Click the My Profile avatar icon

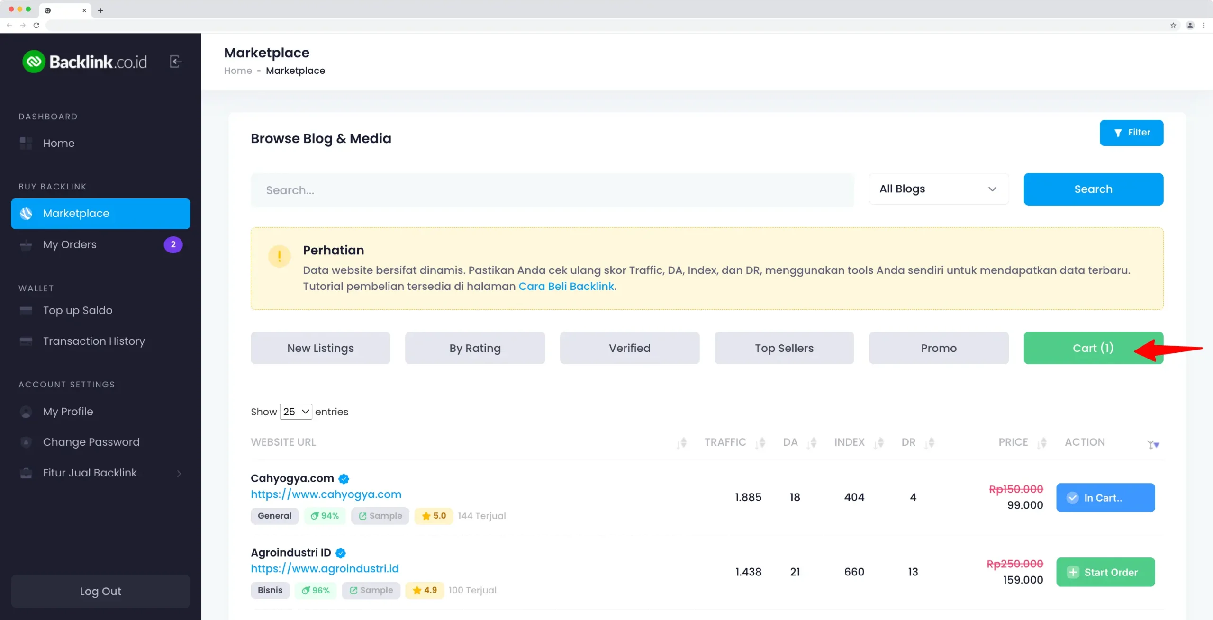[x=26, y=412]
